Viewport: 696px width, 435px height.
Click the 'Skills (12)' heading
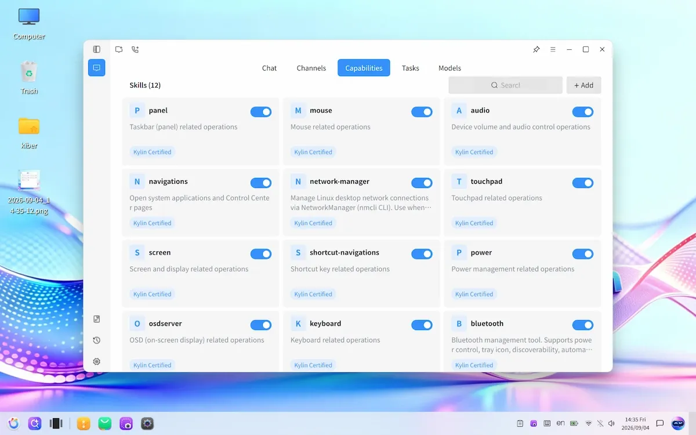point(145,85)
